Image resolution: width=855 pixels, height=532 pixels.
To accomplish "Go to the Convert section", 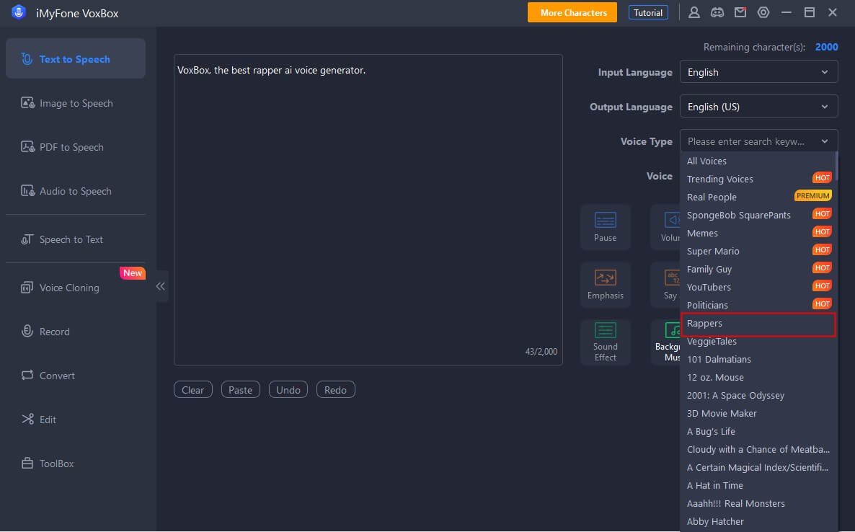I will pyautogui.click(x=76, y=376).
